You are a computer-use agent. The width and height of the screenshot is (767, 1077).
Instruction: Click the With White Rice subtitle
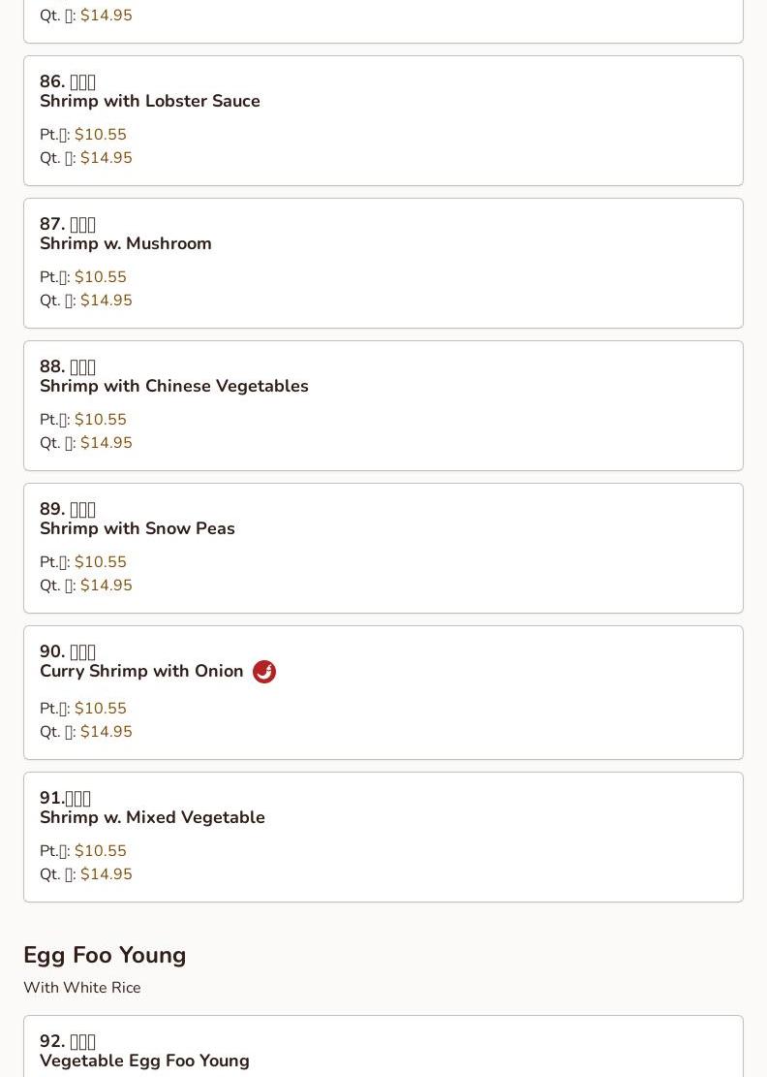click(82, 988)
